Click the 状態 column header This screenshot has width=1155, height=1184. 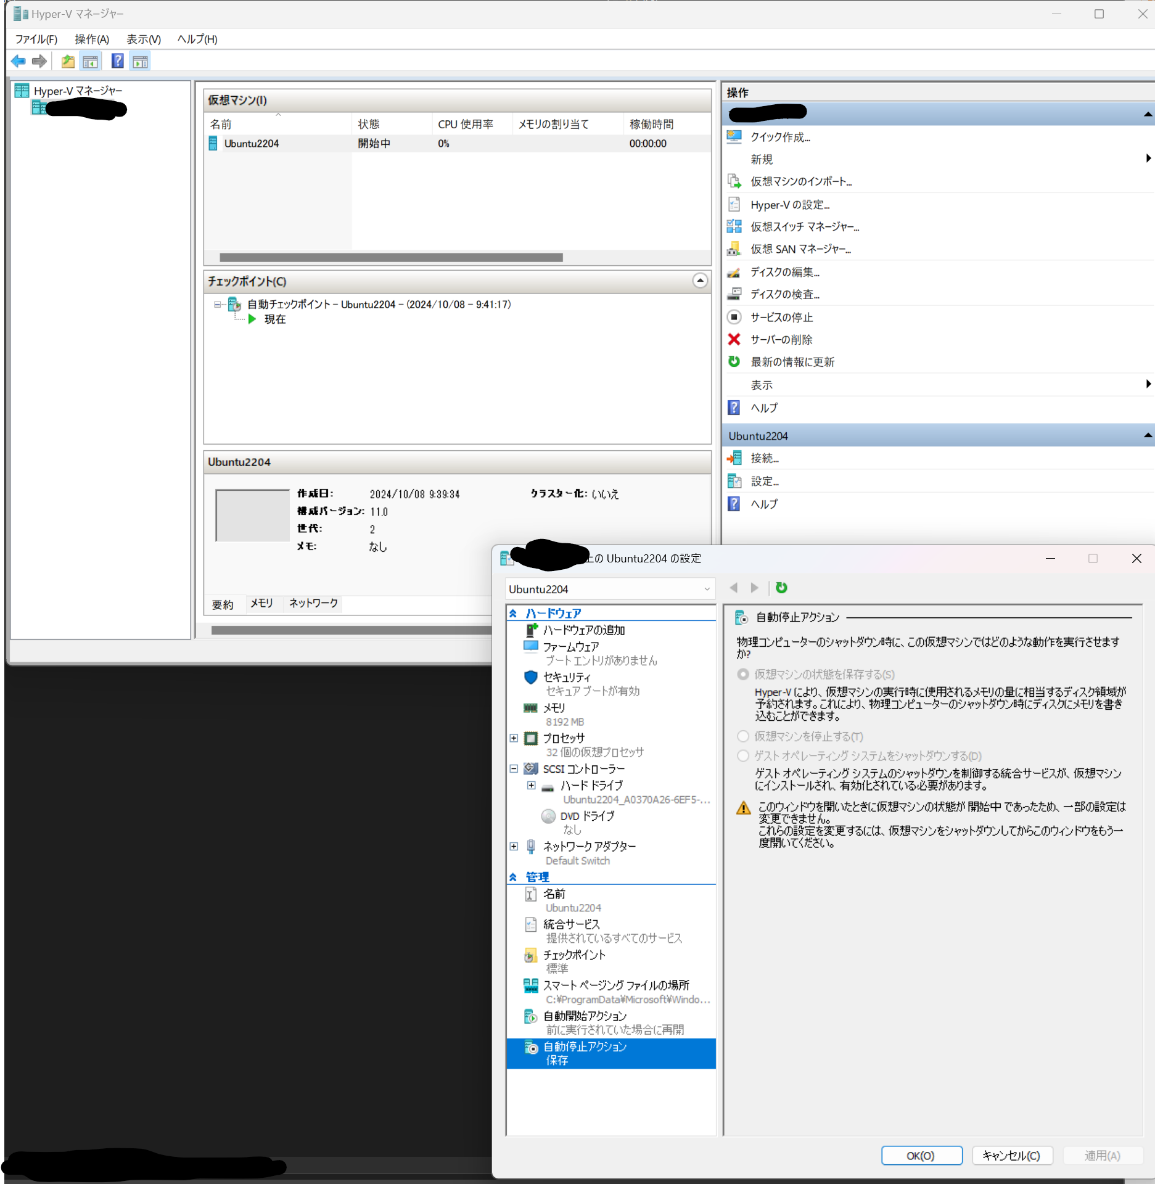tap(392, 124)
